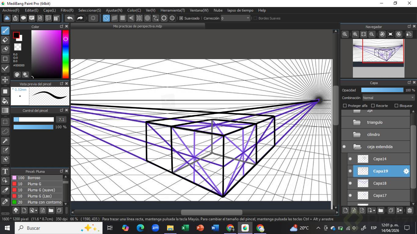Open Excel from the Windows taskbar
417x234 pixels.
point(185,228)
